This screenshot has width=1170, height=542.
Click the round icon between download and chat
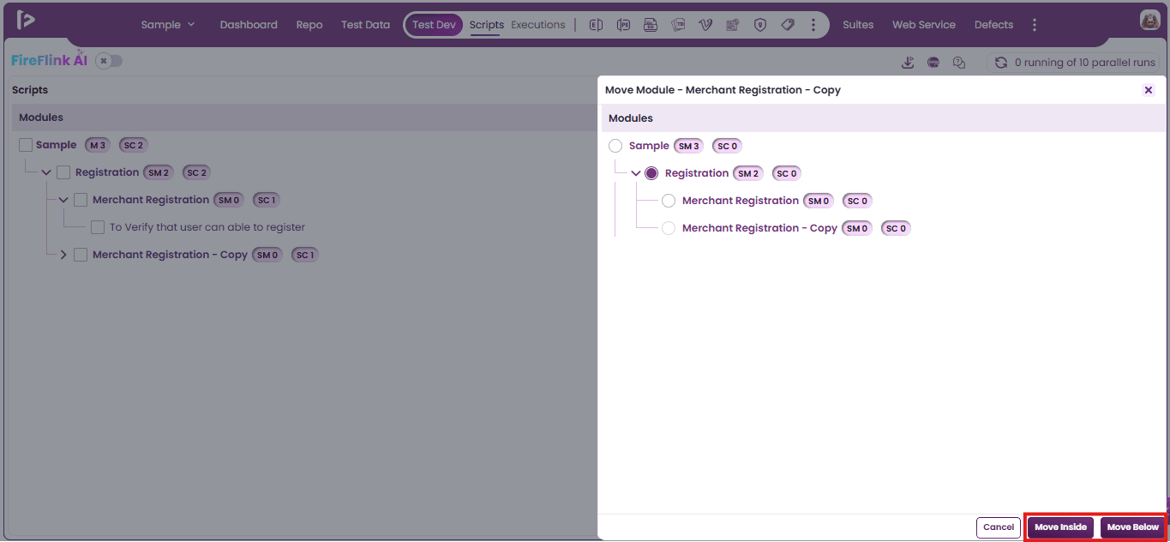pos(933,62)
